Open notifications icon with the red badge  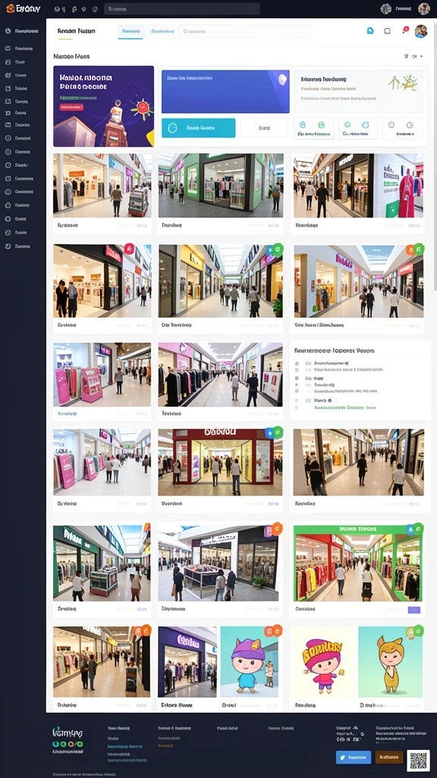coord(405,30)
